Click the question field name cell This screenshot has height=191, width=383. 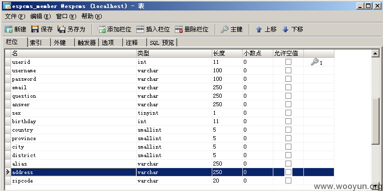[74, 96]
